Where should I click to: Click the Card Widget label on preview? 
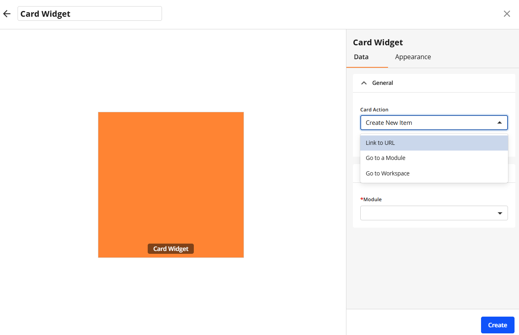coord(171,249)
